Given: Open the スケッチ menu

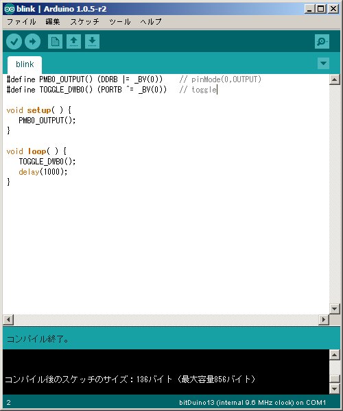Looking at the screenshot, I should pos(85,22).
